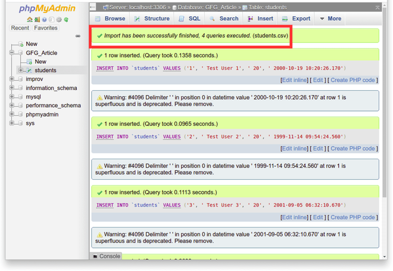Image resolution: width=393 pixels, height=271 pixels.
Task: Click Create PHP code for Test User 2 query
Action: coord(353,149)
